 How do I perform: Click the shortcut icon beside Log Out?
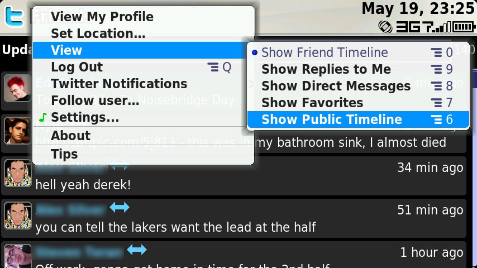click(x=213, y=67)
